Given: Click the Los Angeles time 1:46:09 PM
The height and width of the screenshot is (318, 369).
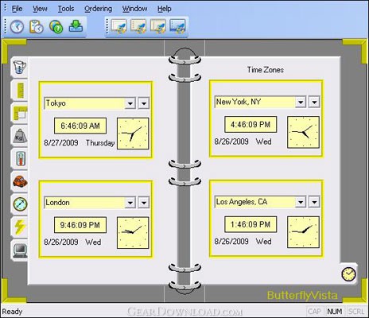Looking at the screenshot, I should [x=251, y=224].
